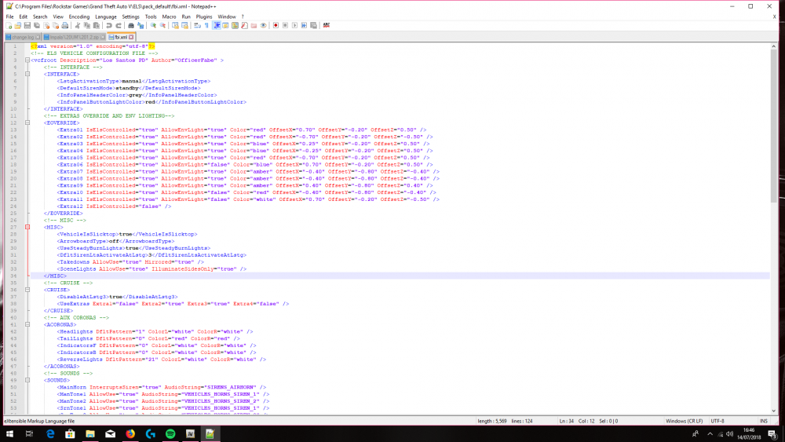Close the change.log tab with its X
Viewport: 785px width, 442px height.
coord(38,37)
